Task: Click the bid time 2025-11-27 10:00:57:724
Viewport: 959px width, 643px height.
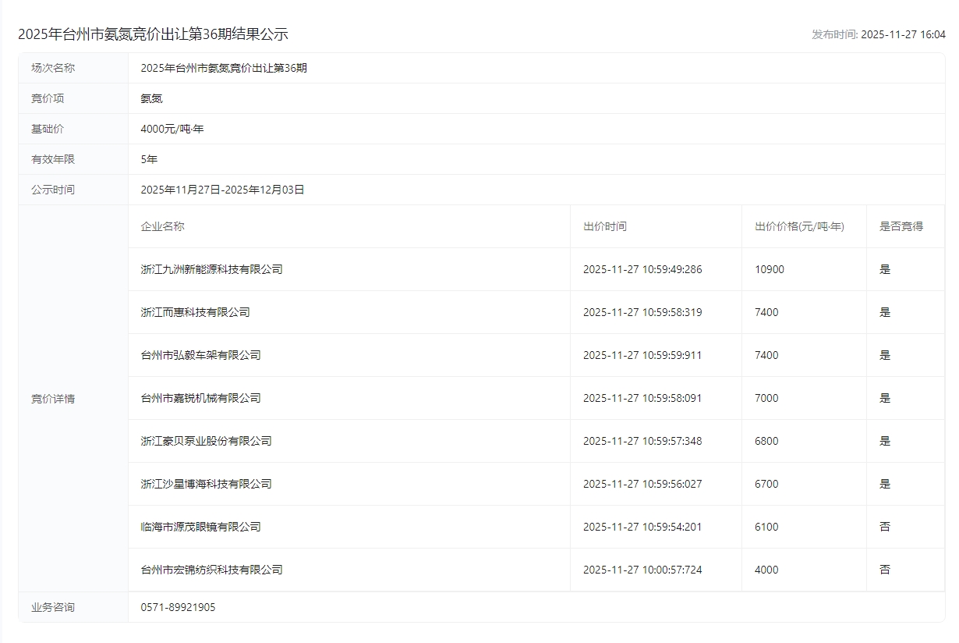Action: tap(642, 570)
